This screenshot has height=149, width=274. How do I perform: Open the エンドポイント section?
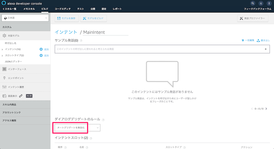pyautogui.click(x=25, y=78)
